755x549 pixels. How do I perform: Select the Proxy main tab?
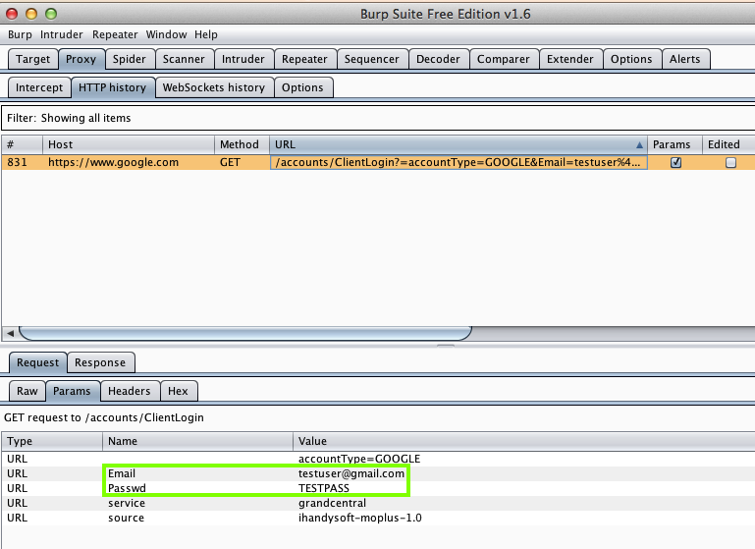click(81, 59)
